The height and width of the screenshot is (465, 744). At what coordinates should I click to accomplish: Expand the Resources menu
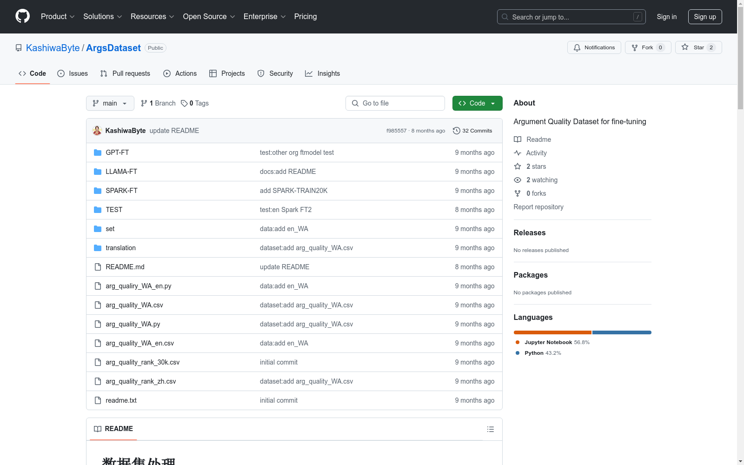[x=153, y=16]
